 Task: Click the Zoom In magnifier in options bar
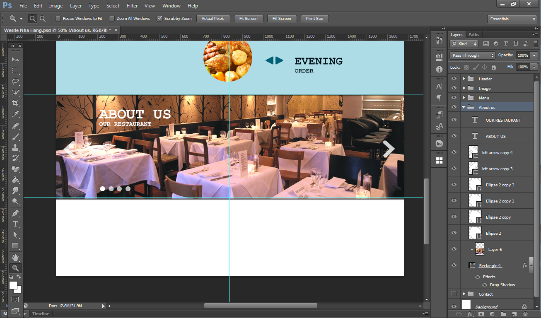tap(32, 19)
